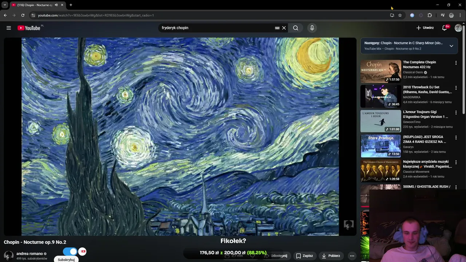Toggle the blue switch near andrea romano
466x262 pixels.
coord(70,251)
